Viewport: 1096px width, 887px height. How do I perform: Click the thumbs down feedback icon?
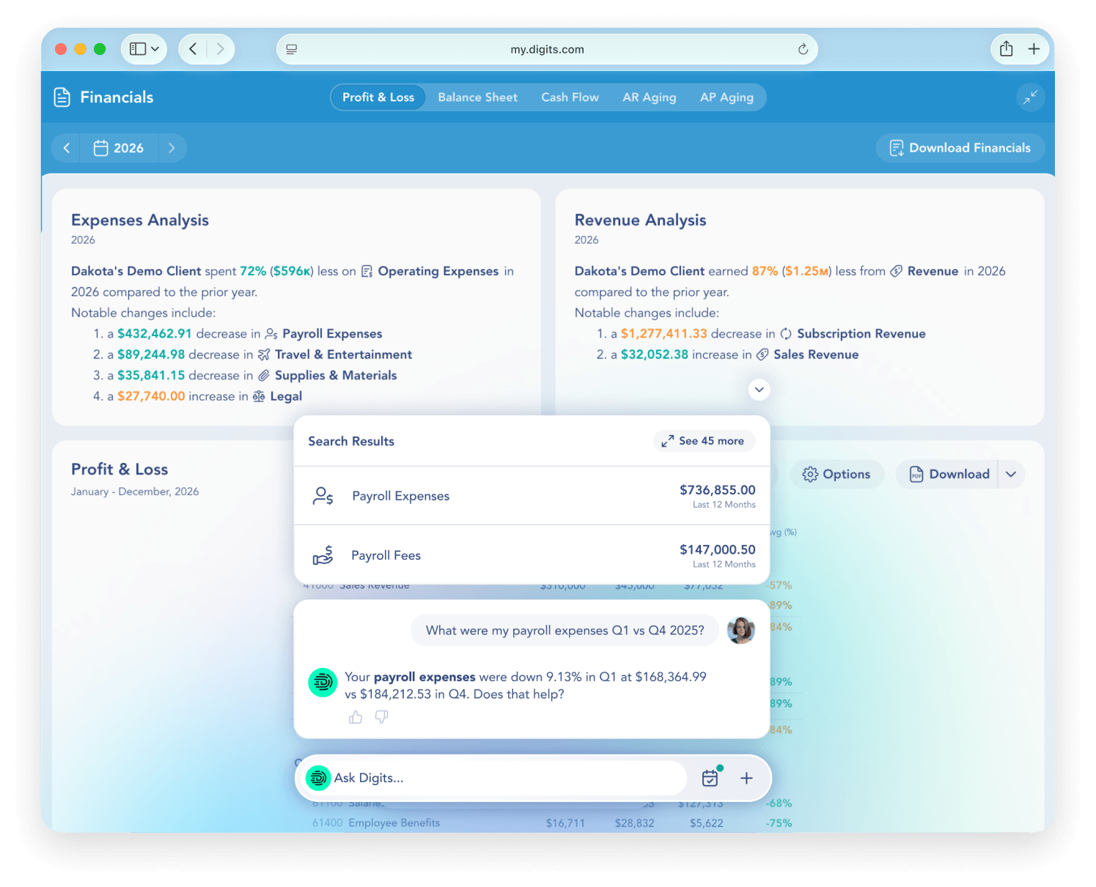381,717
